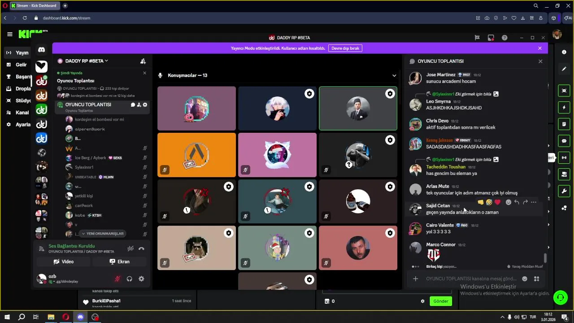574x323 pixels.
Task: Open the Discord inbox icon in title bar
Action: click(491, 38)
